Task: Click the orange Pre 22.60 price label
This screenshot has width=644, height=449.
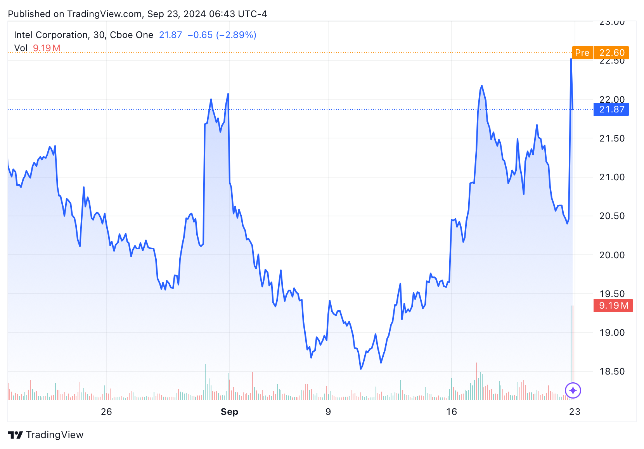Action: point(601,53)
